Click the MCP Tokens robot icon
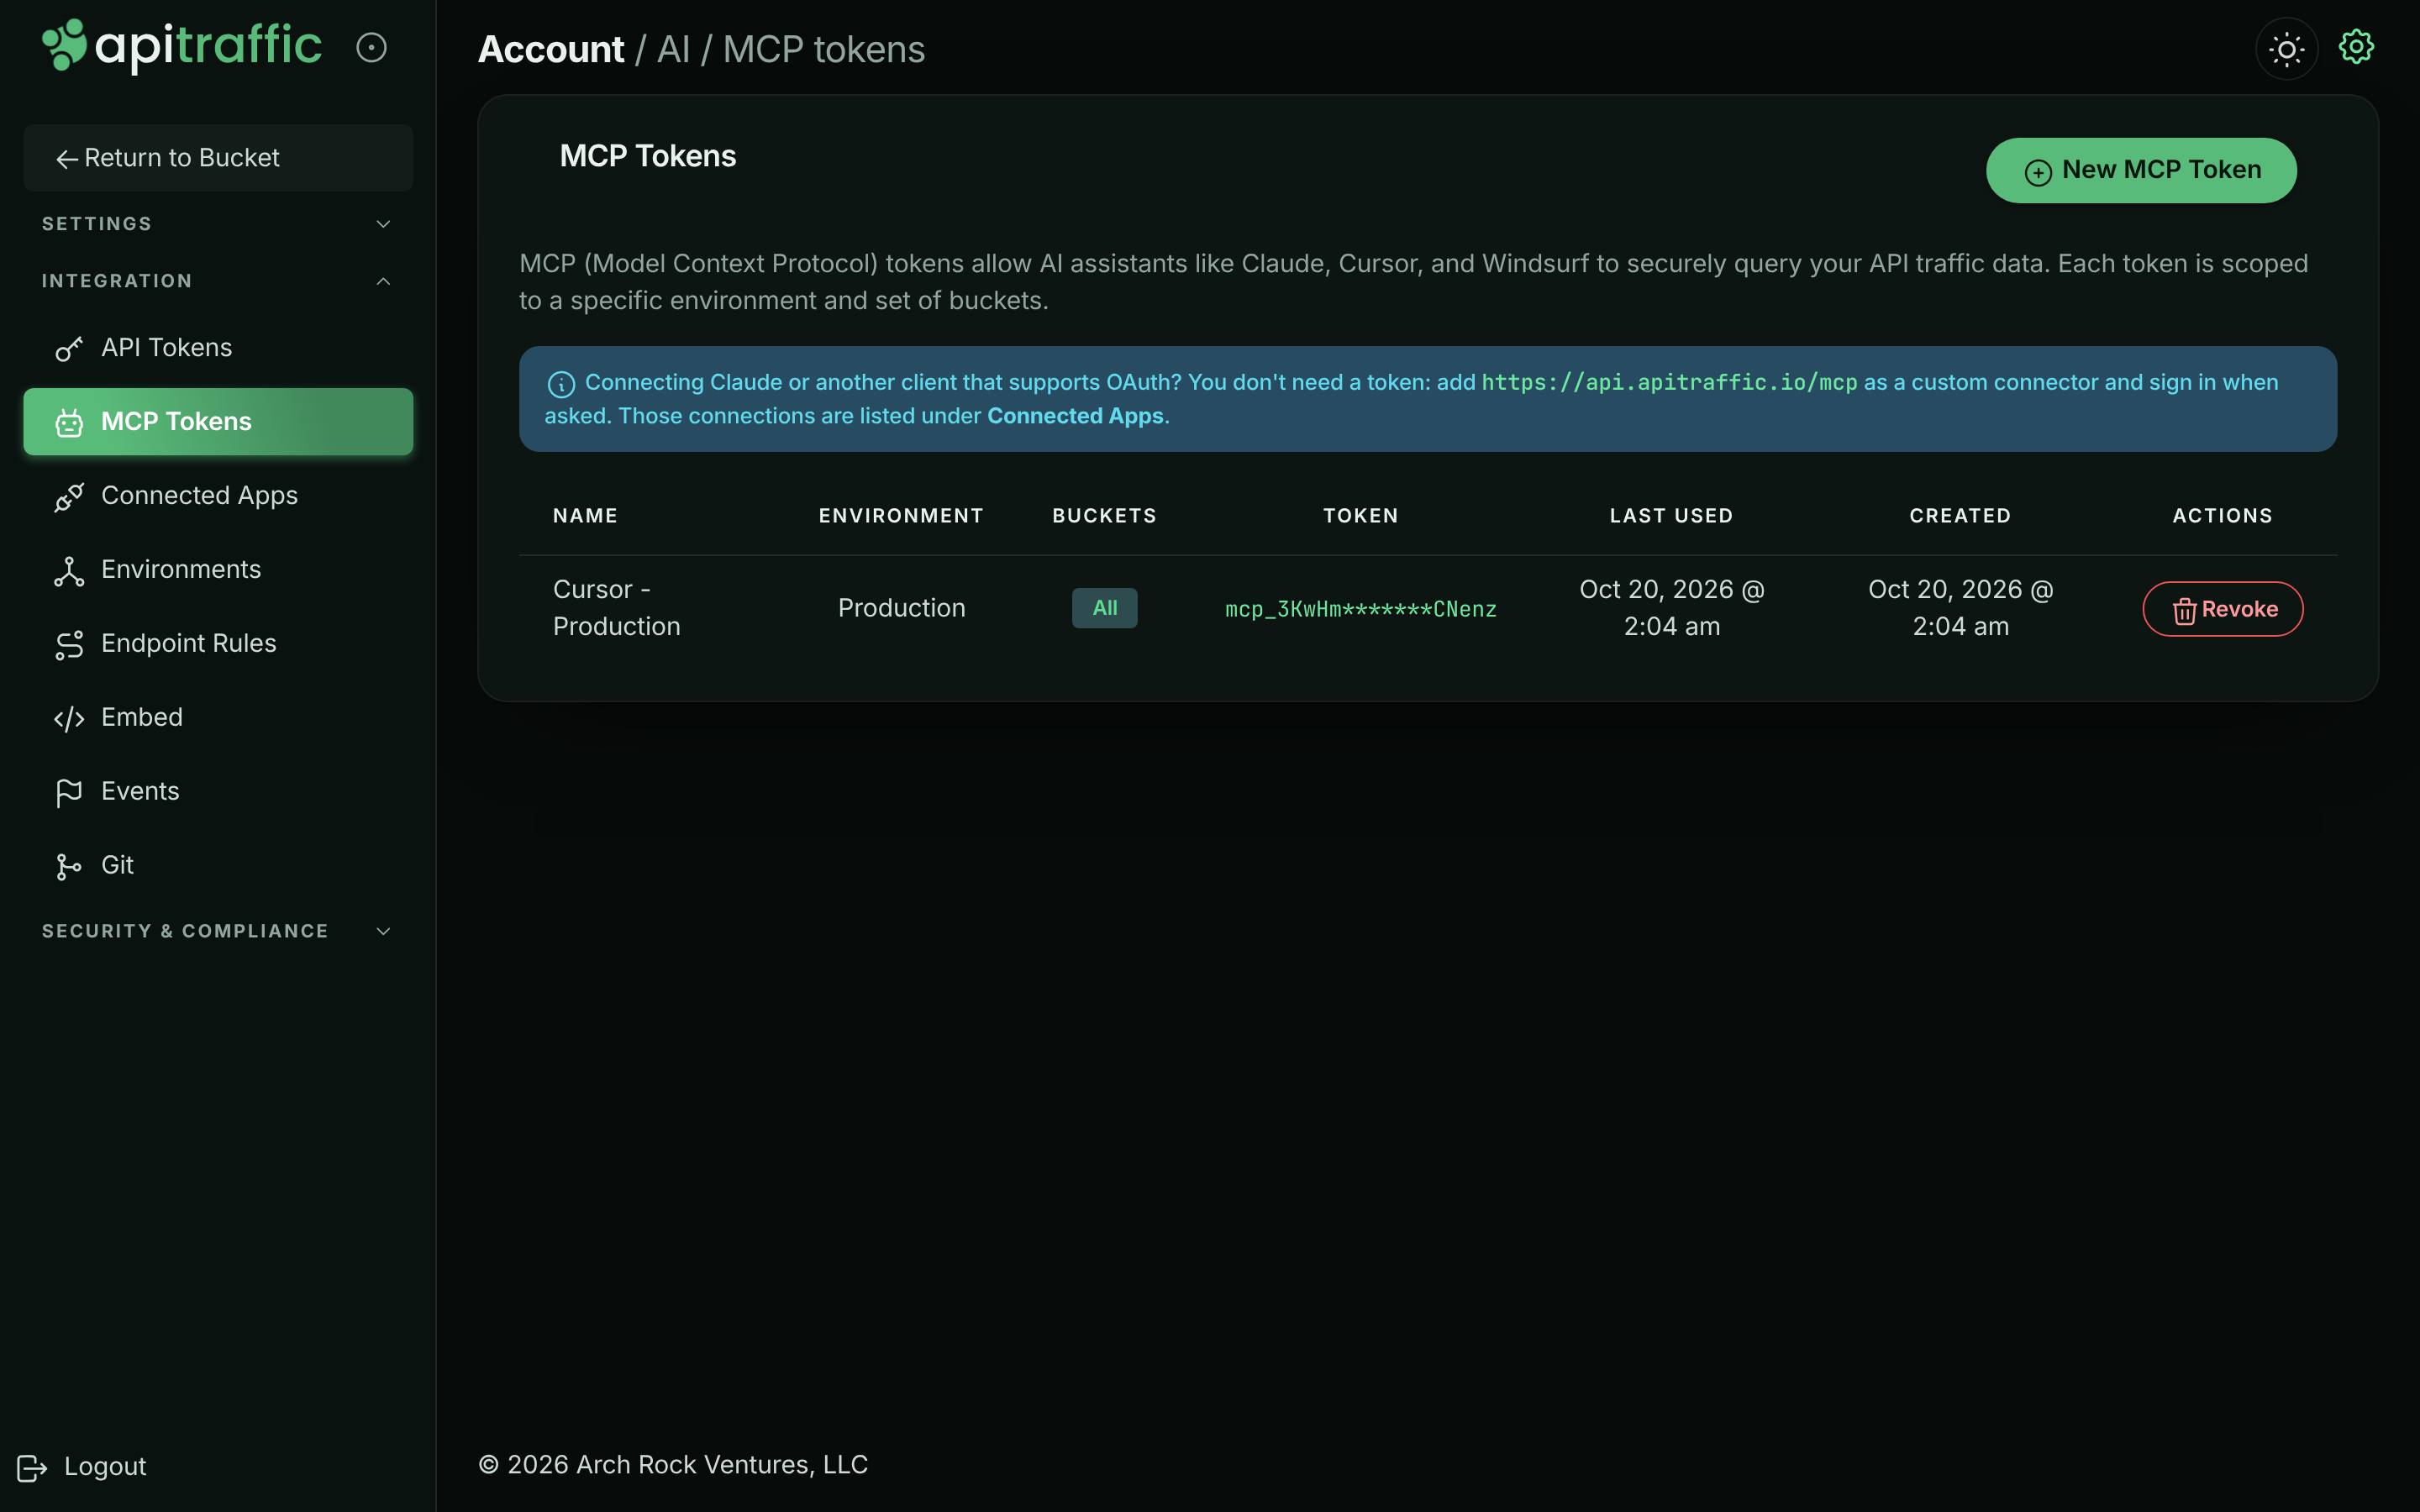The height and width of the screenshot is (1512, 2420). [x=69, y=422]
